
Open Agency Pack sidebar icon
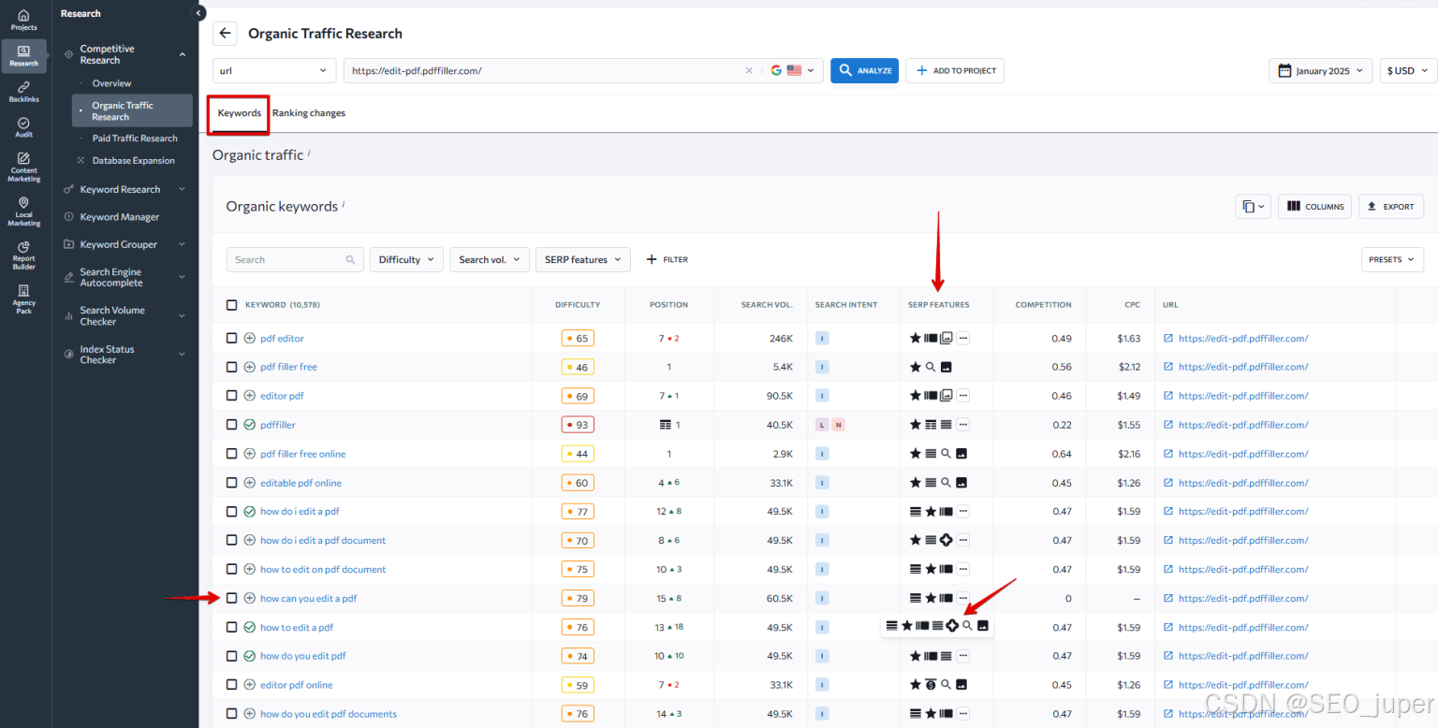pyautogui.click(x=23, y=299)
